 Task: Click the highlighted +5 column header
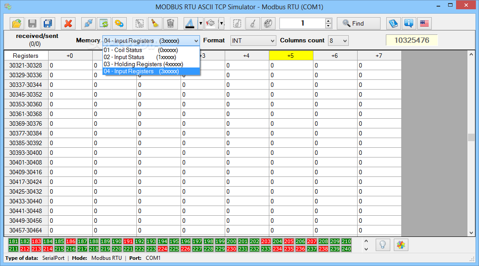291,56
